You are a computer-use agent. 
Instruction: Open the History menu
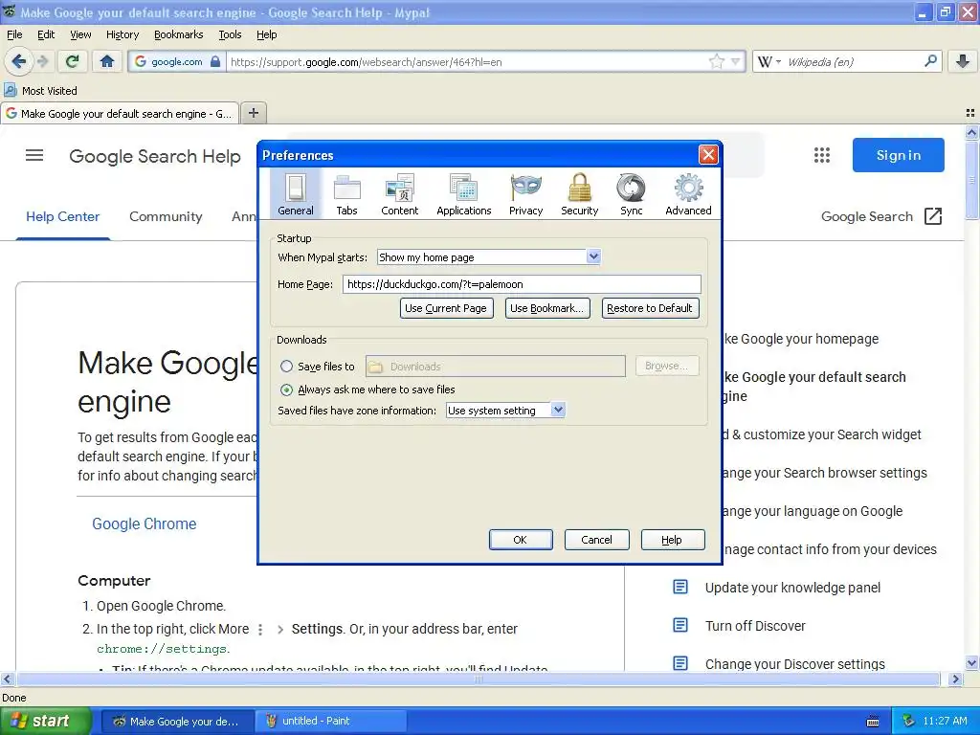(x=122, y=34)
